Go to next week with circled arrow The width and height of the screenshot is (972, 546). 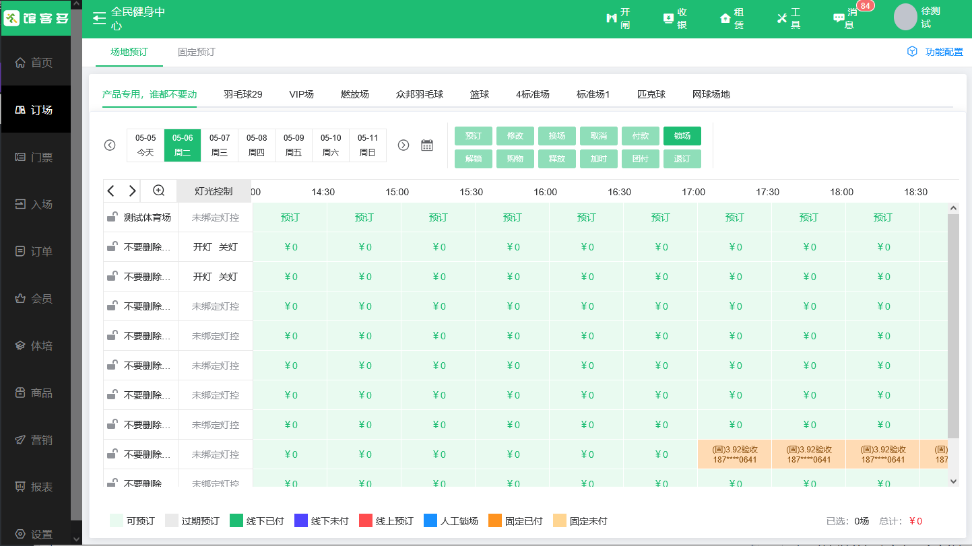(x=403, y=145)
